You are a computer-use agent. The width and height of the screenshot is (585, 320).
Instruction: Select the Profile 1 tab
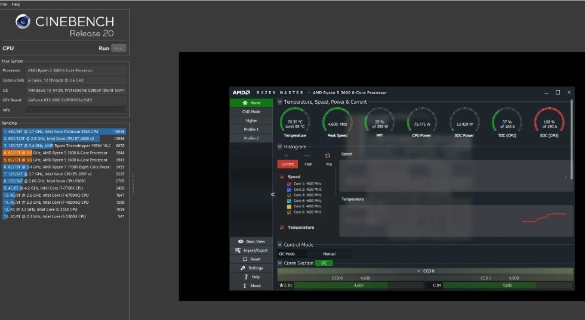pyautogui.click(x=251, y=129)
